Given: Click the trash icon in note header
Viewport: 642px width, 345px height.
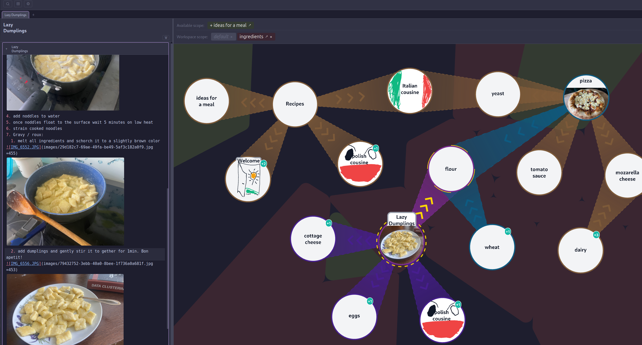Looking at the screenshot, I should [x=166, y=38].
